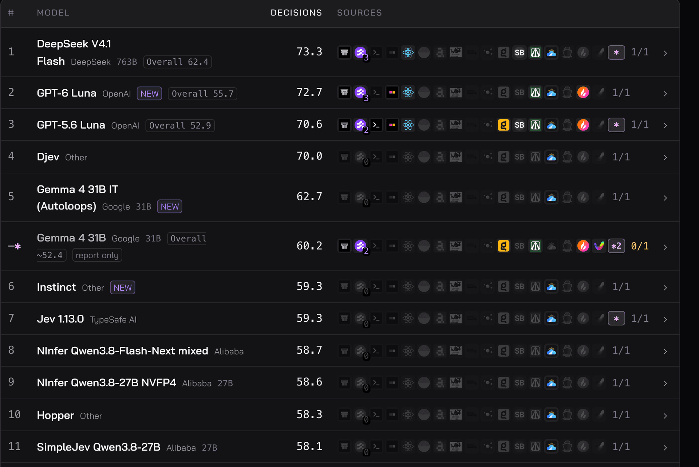Click the purple wave icon with badge 3 in DeepSeek row
Viewport: 699px width, 467px height.
[x=361, y=52]
